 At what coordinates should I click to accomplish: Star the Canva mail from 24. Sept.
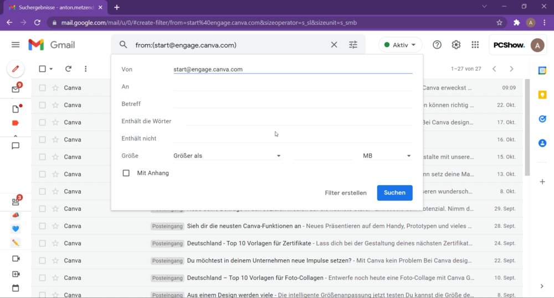pos(55,243)
